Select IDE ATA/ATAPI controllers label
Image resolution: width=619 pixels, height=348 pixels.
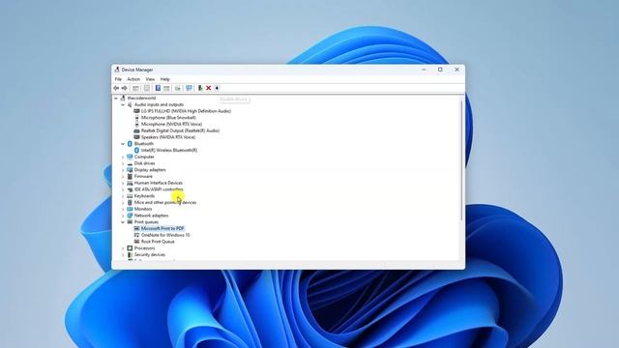tap(159, 189)
